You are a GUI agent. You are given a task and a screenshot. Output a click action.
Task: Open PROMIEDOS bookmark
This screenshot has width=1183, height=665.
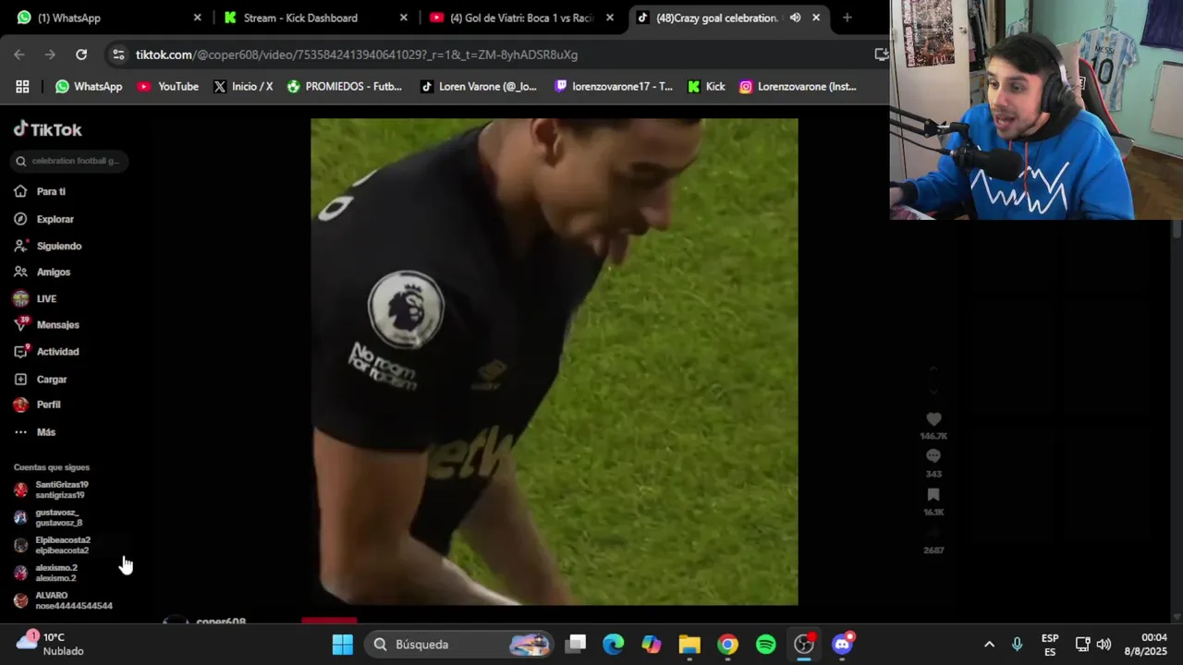(345, 86)
